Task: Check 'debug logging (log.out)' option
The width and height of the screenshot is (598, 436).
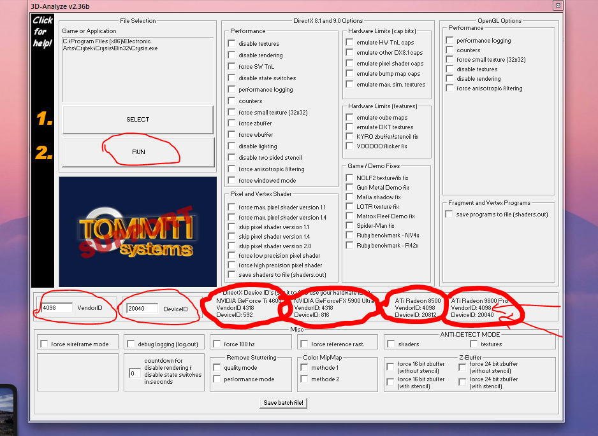Action: point(131,344)
